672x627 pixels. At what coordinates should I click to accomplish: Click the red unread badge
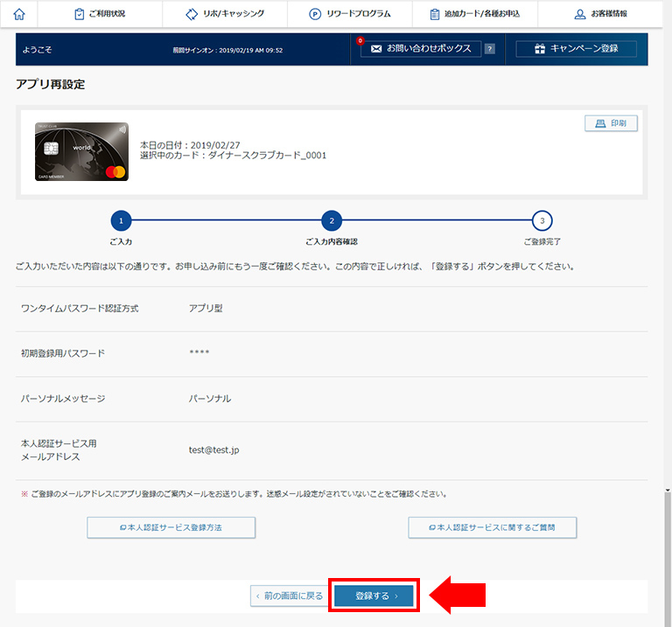point(360,41)
